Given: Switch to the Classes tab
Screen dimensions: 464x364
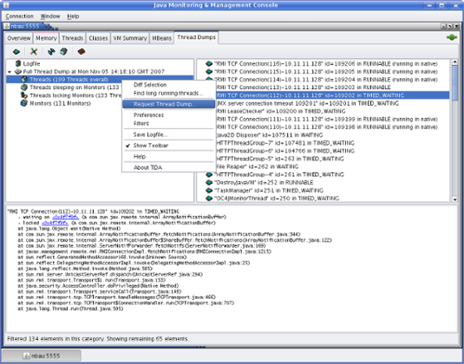Looking at the screenshot, I should tap(98, 38).
